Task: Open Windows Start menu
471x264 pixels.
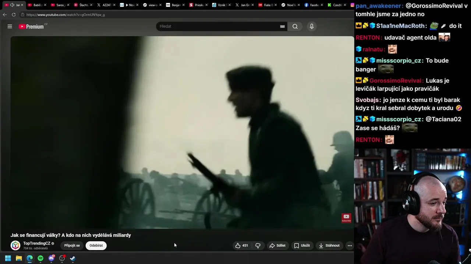Action: pyautogui.click(x=8, y=258)
